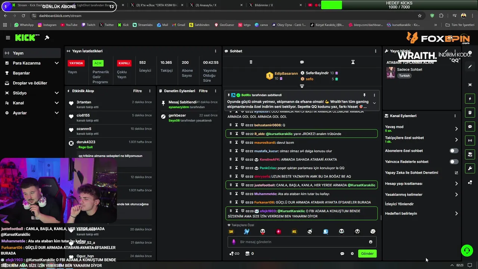Click İzleyici Yönlendir
Screen dimensions: 478x269
(x=399, y=204)
